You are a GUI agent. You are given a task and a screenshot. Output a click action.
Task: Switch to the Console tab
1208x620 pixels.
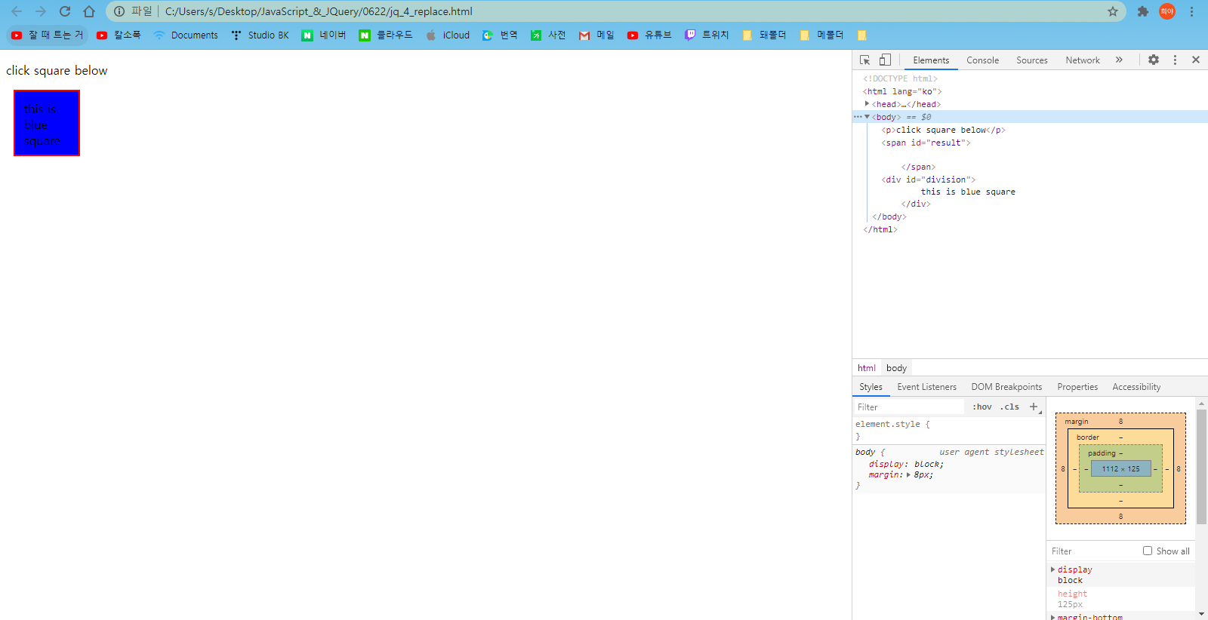pyautogui.click(x=982, y=60)
